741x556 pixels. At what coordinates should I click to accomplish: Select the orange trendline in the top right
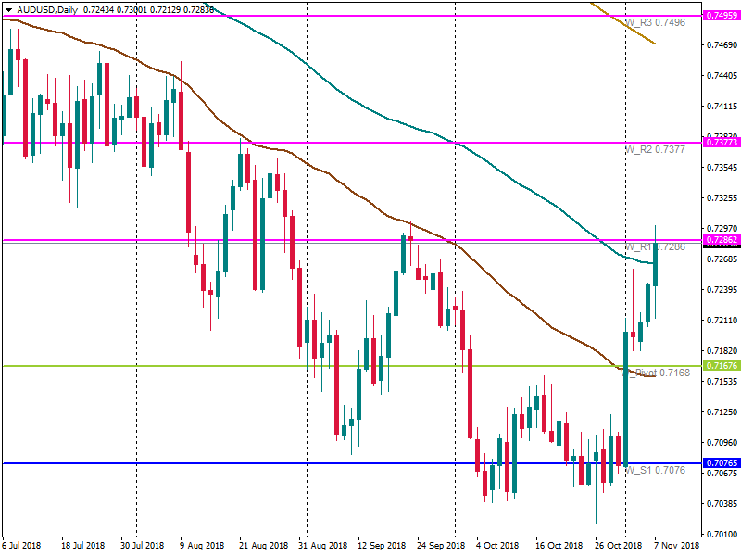tap(630, 28)
